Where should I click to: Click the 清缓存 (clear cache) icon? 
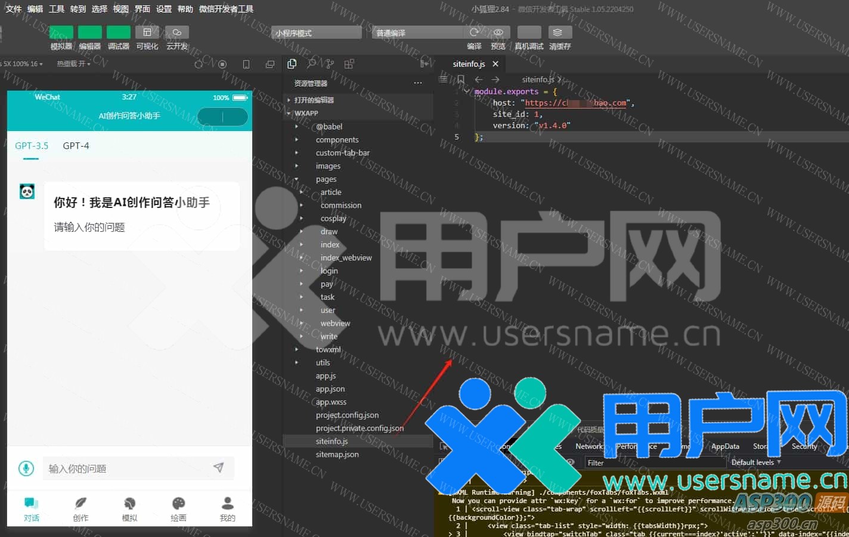[557, 32]
